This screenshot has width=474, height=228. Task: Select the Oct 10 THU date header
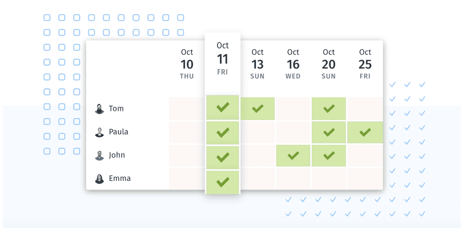[186, 64]
